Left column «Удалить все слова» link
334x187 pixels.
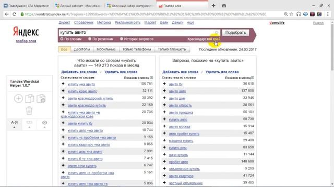click(x=121, y=72)
